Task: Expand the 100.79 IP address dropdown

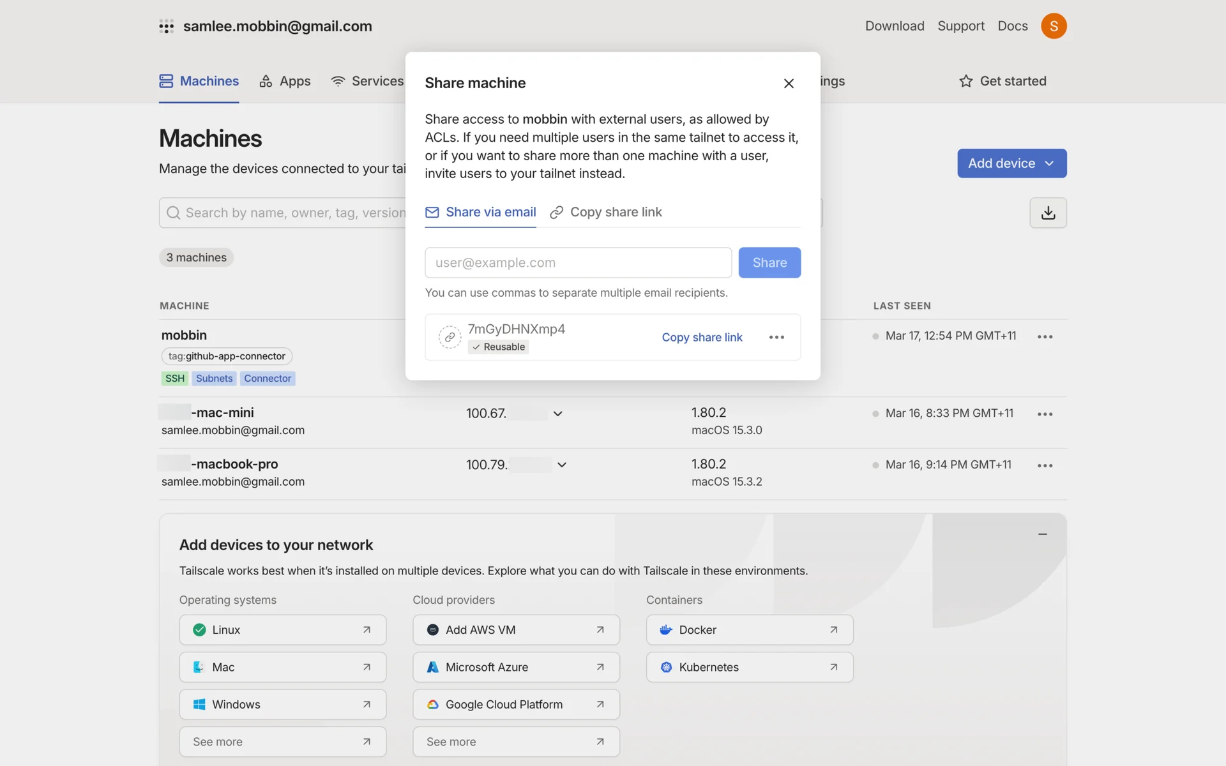Action: tap(561, 465)
